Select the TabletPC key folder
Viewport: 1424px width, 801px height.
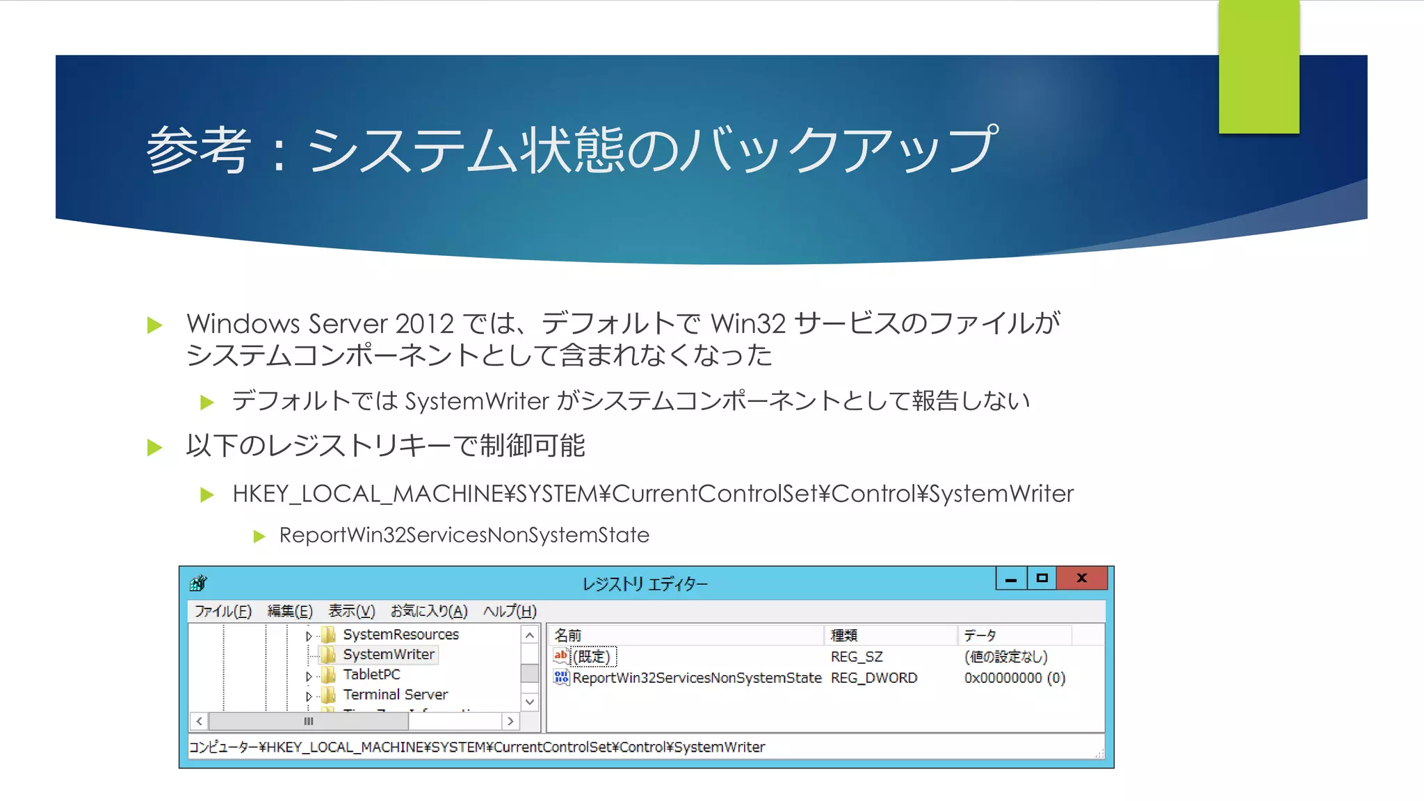[x=371, y=674]
